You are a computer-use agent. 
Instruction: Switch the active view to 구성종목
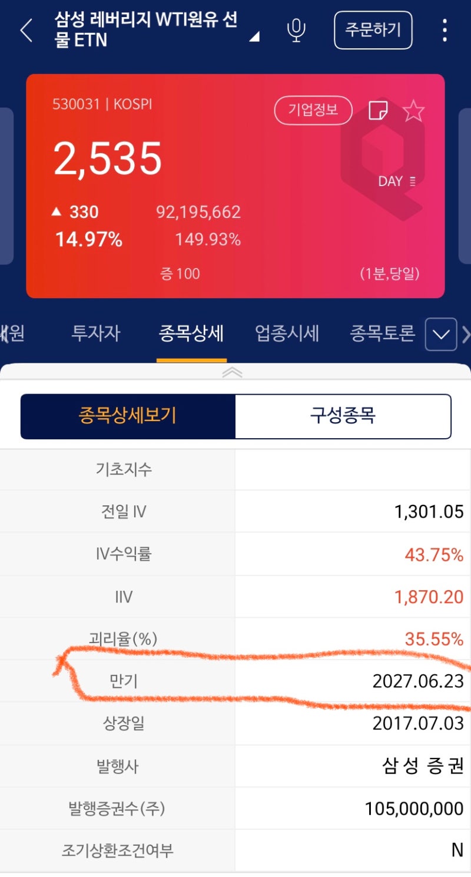(344, 416)
